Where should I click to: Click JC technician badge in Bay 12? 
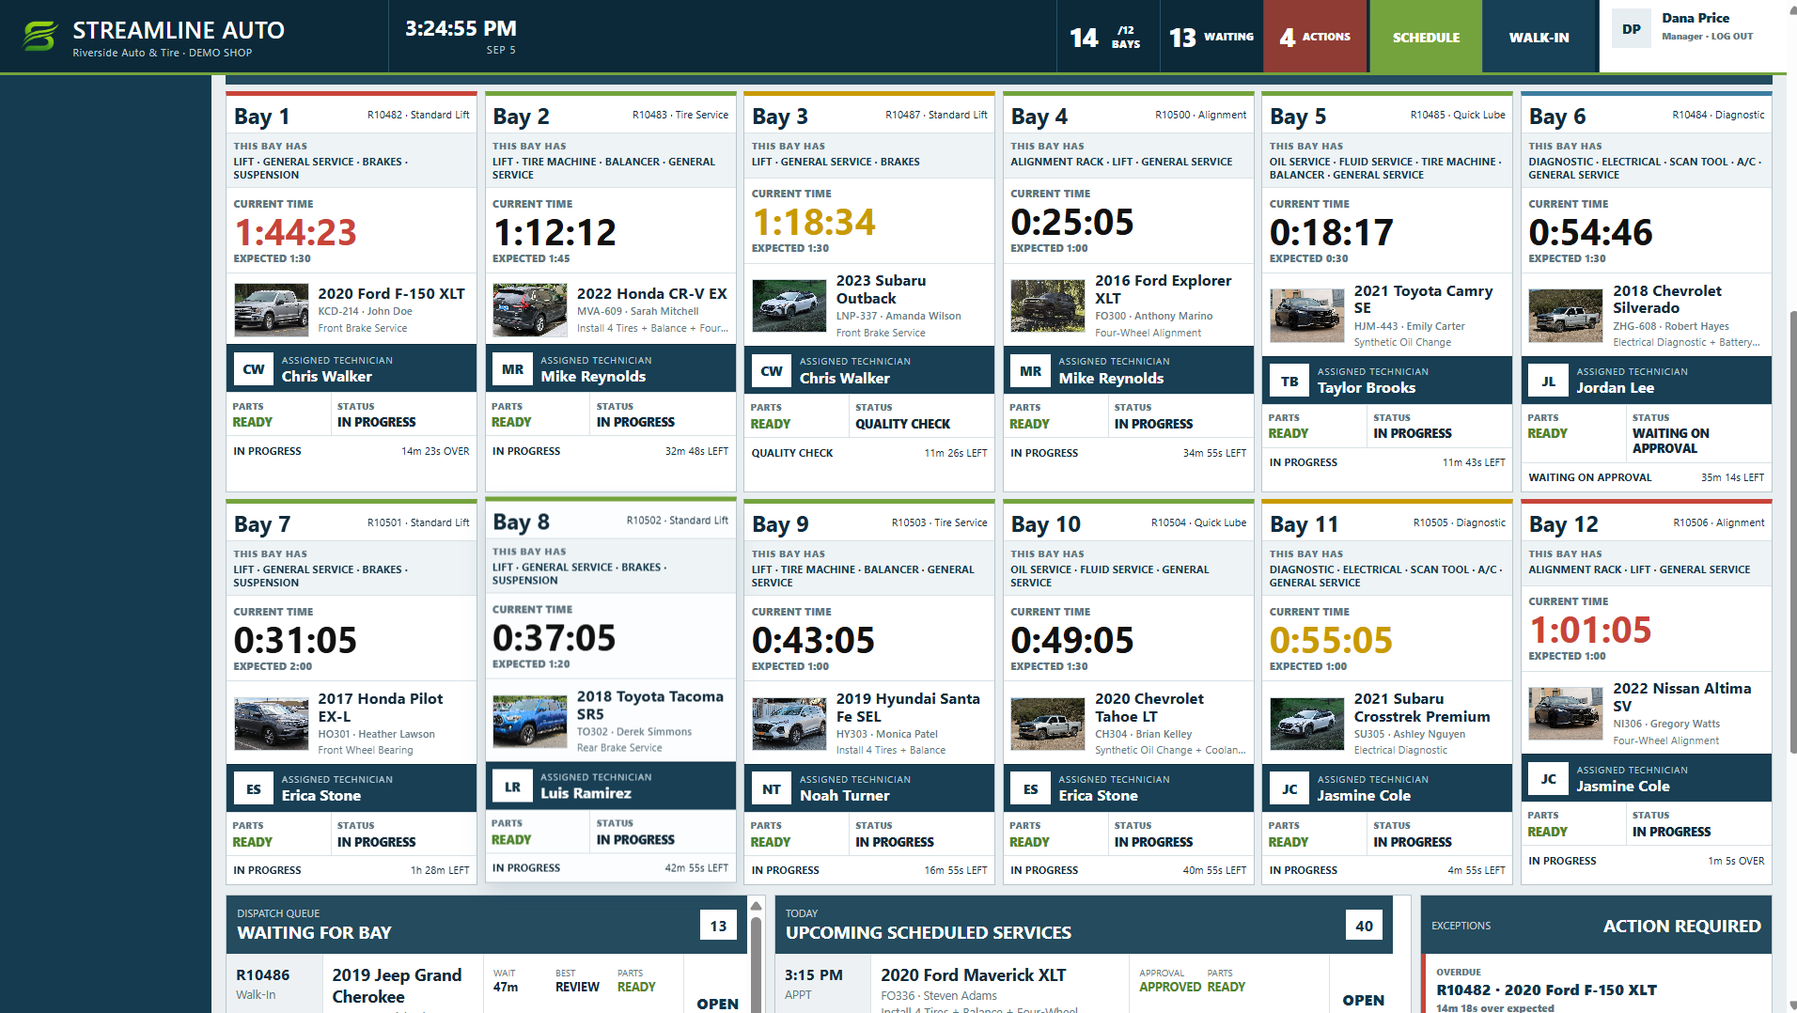point(1549,778)
